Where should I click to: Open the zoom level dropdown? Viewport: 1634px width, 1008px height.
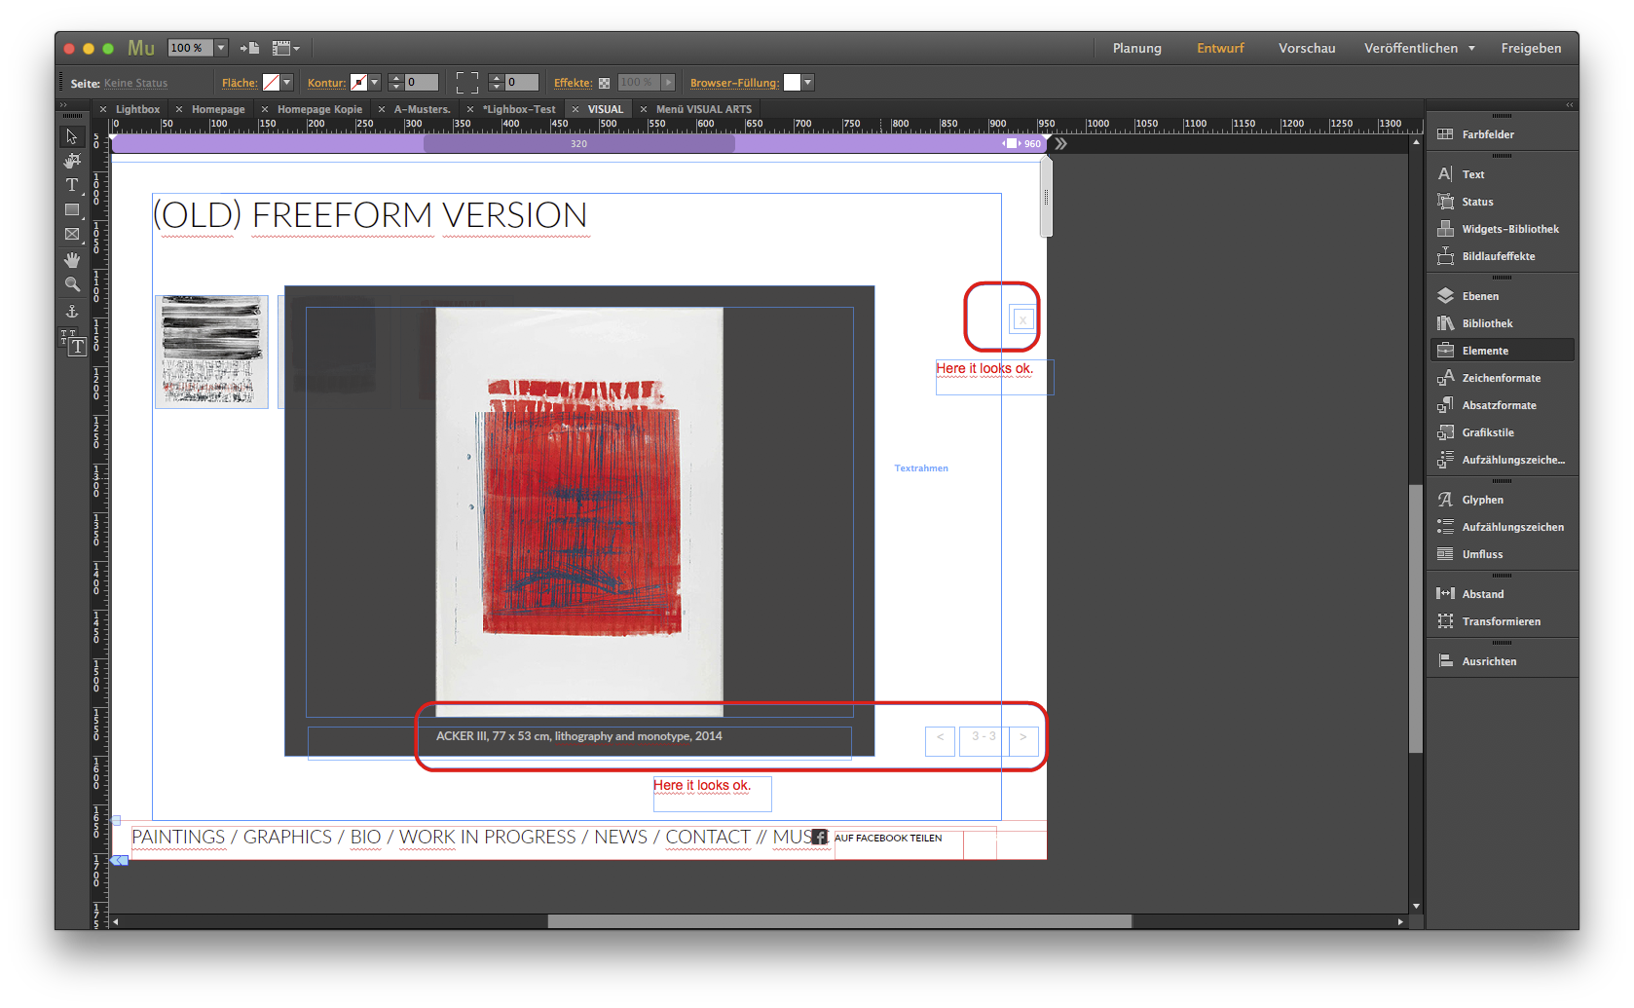point(221,48)
